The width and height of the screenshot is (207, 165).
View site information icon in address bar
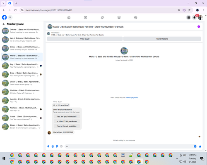[22, 10]
